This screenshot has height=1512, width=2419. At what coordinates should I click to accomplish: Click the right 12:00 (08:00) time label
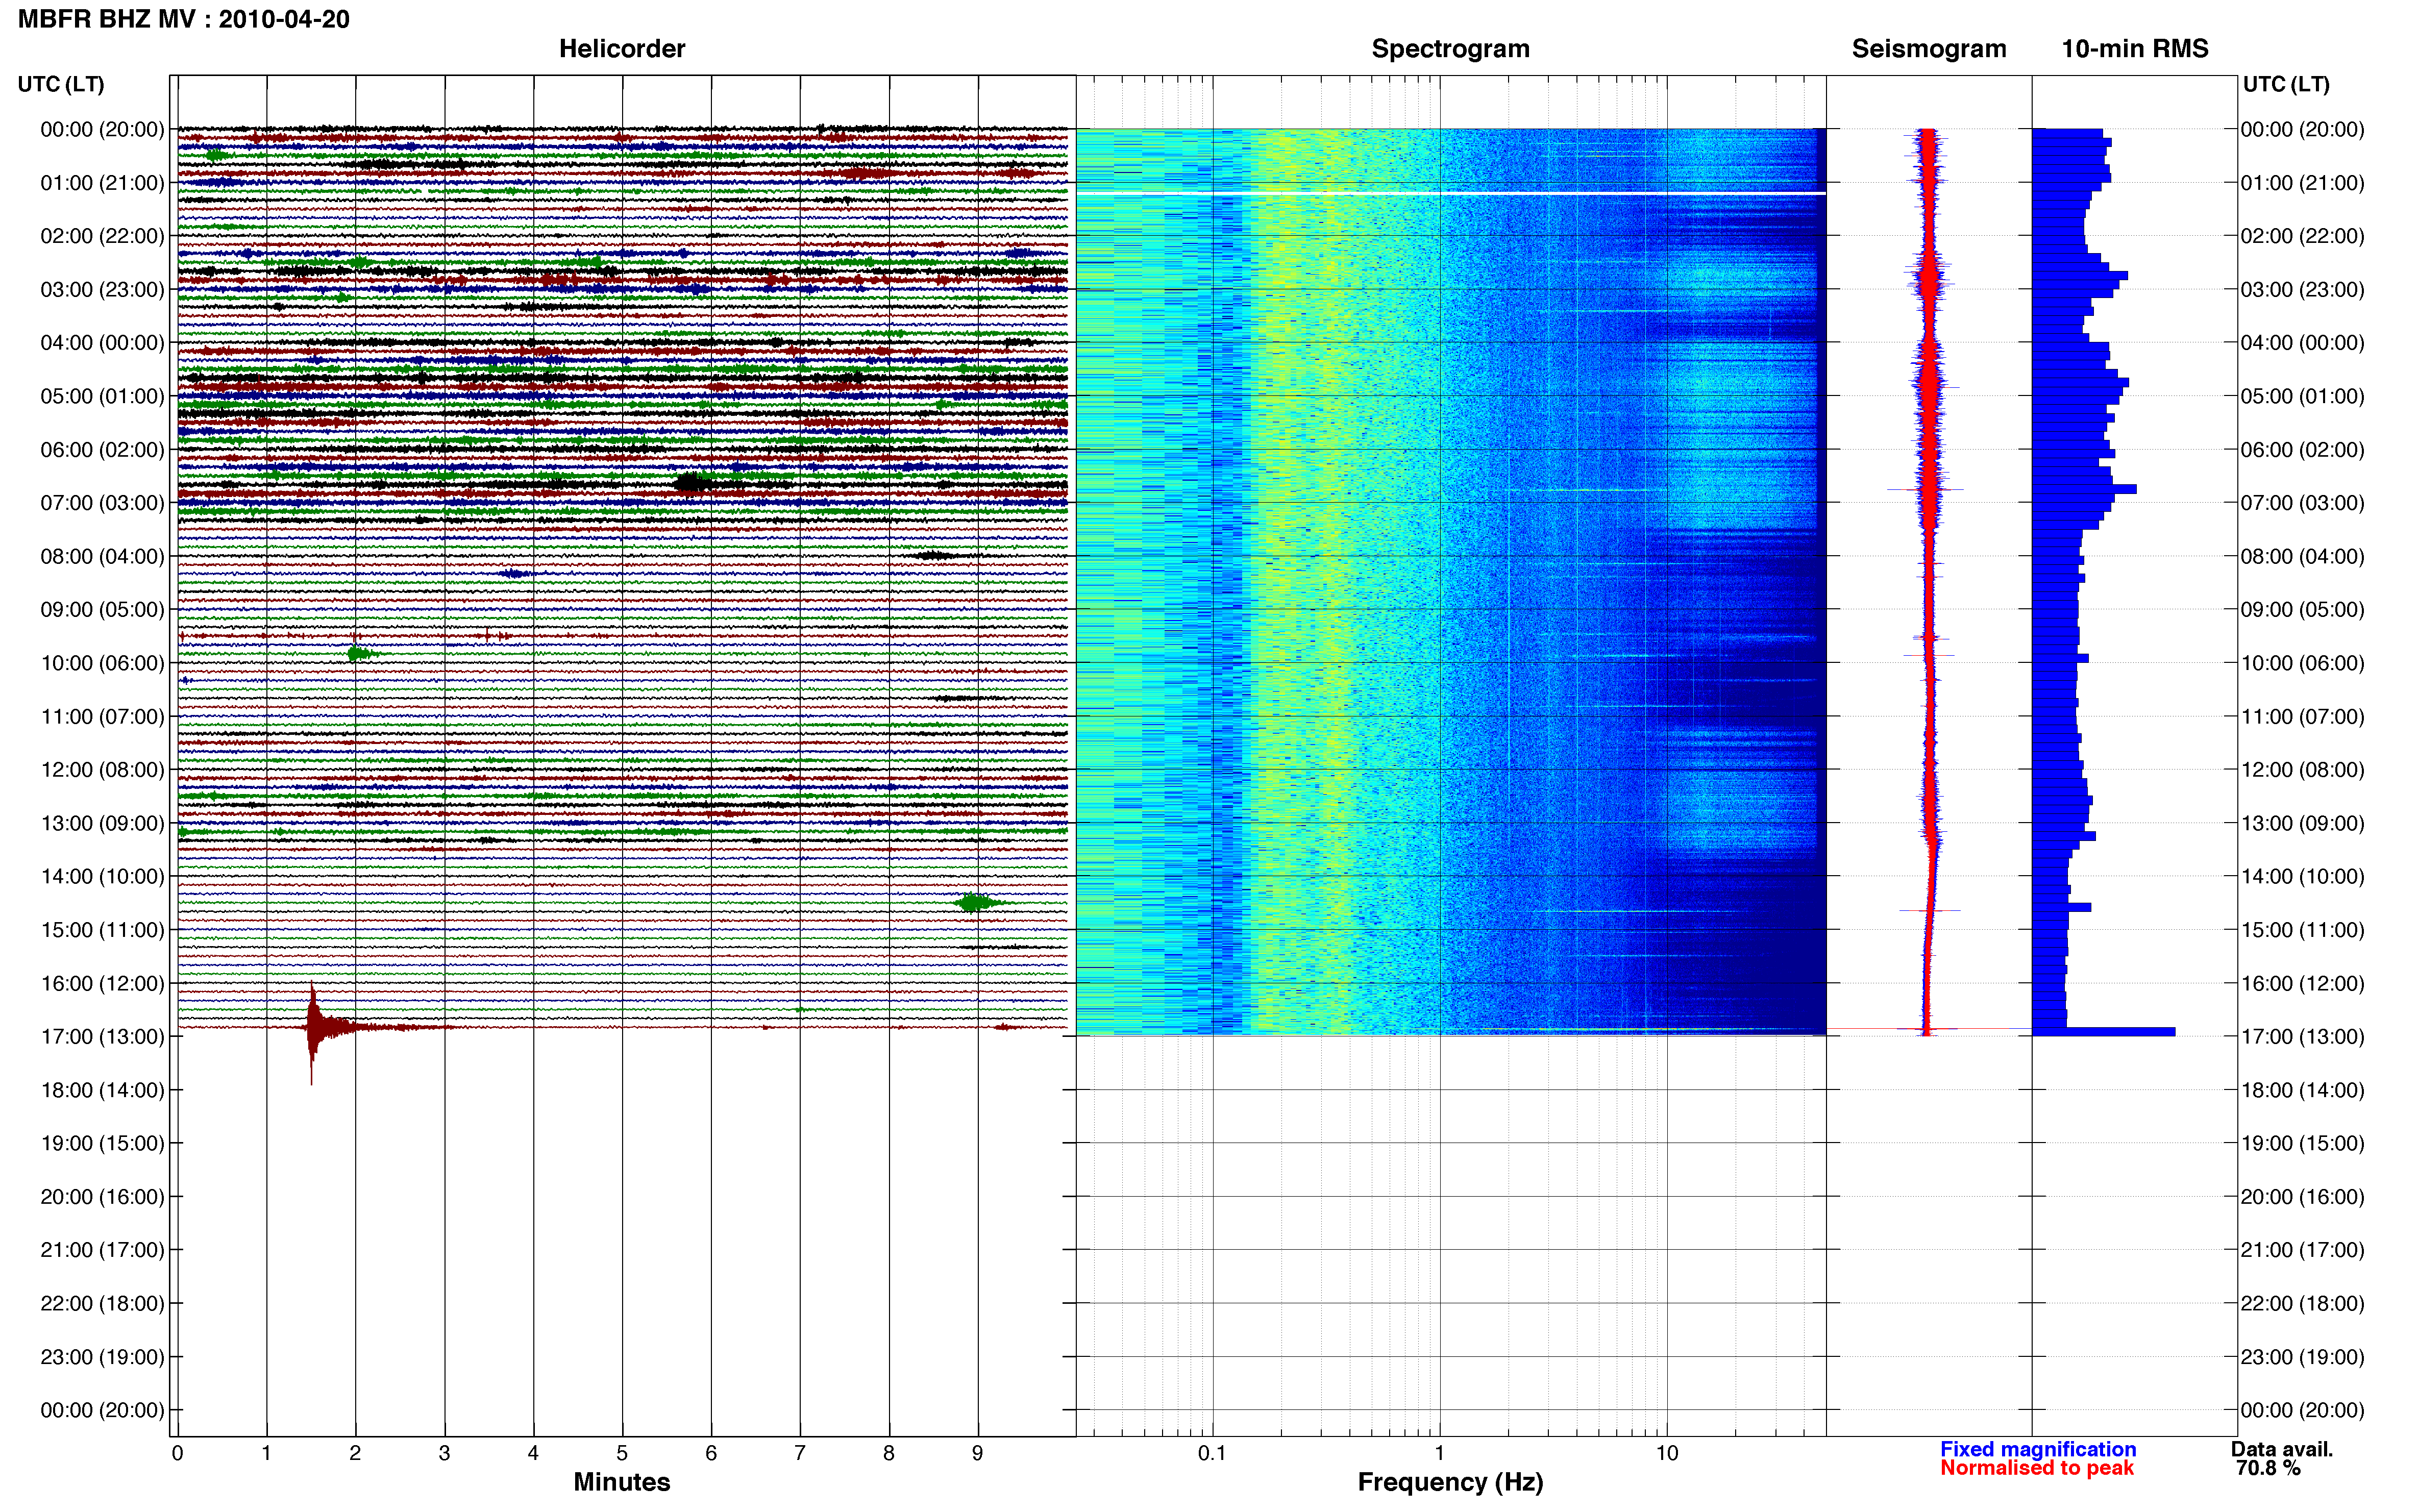tap(2302, 770)
